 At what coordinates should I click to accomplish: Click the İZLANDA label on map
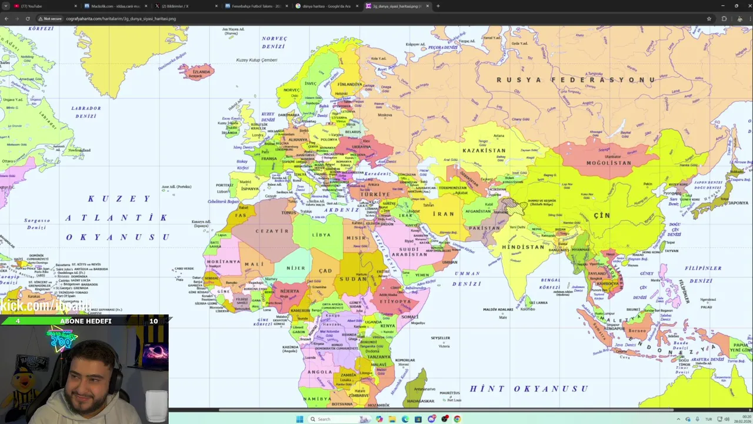202,72
